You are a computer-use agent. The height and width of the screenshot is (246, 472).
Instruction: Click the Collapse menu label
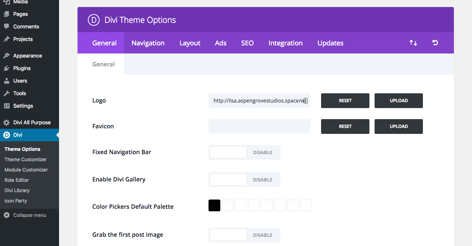[30, 215]
